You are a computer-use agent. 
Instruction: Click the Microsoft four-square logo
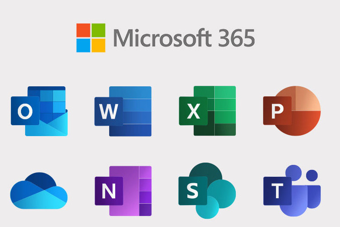(91, 38)
